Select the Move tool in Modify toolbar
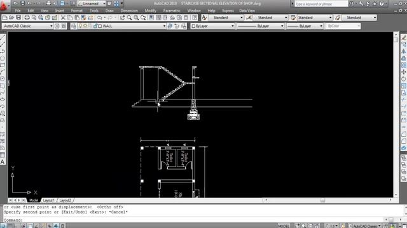The height and width of the screenshot is (228, 407). (x=404, y=72)
